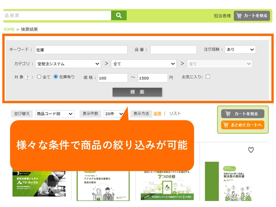Expand the 受発注システム category dropdown

click(x=68, y=64)
